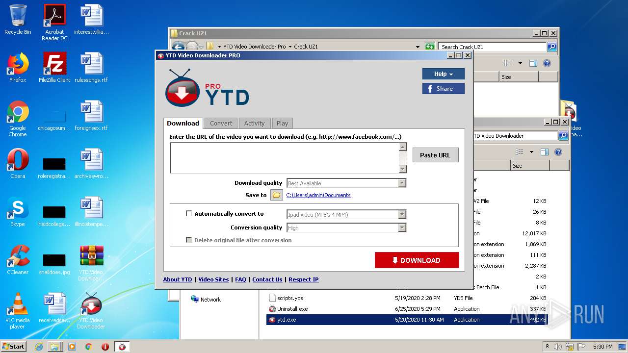Open Skype desktop shortcut
This screenshot has height=353, width=628.
pos(18,212)
